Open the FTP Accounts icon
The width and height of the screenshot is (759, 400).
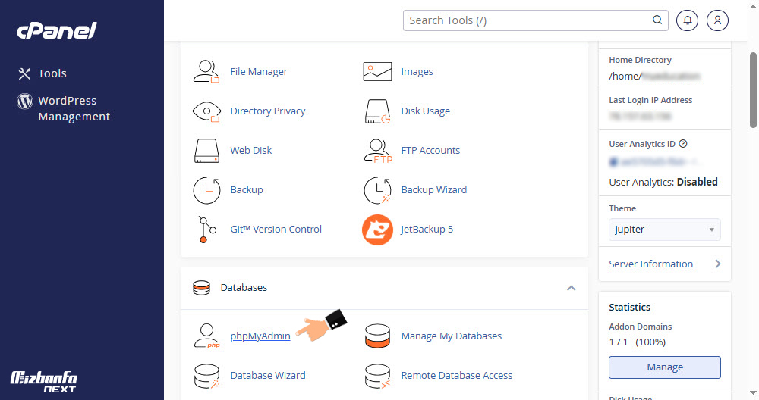coord(377,150)
